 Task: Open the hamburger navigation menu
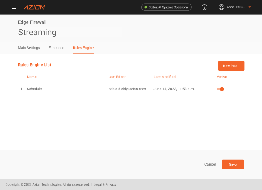coord(14,7)
